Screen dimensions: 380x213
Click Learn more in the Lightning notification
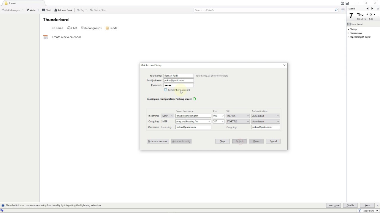pos(333,205)
